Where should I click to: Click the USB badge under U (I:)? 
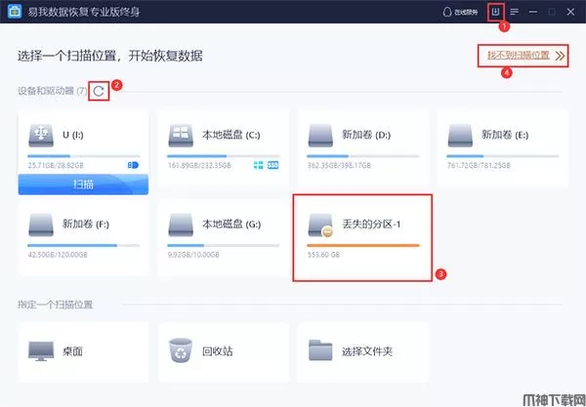[133, 165]
